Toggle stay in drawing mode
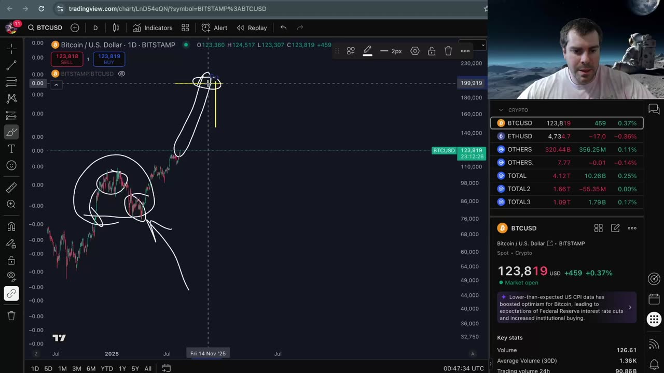This screenshot has width=664, height=373. click(11, 243)
